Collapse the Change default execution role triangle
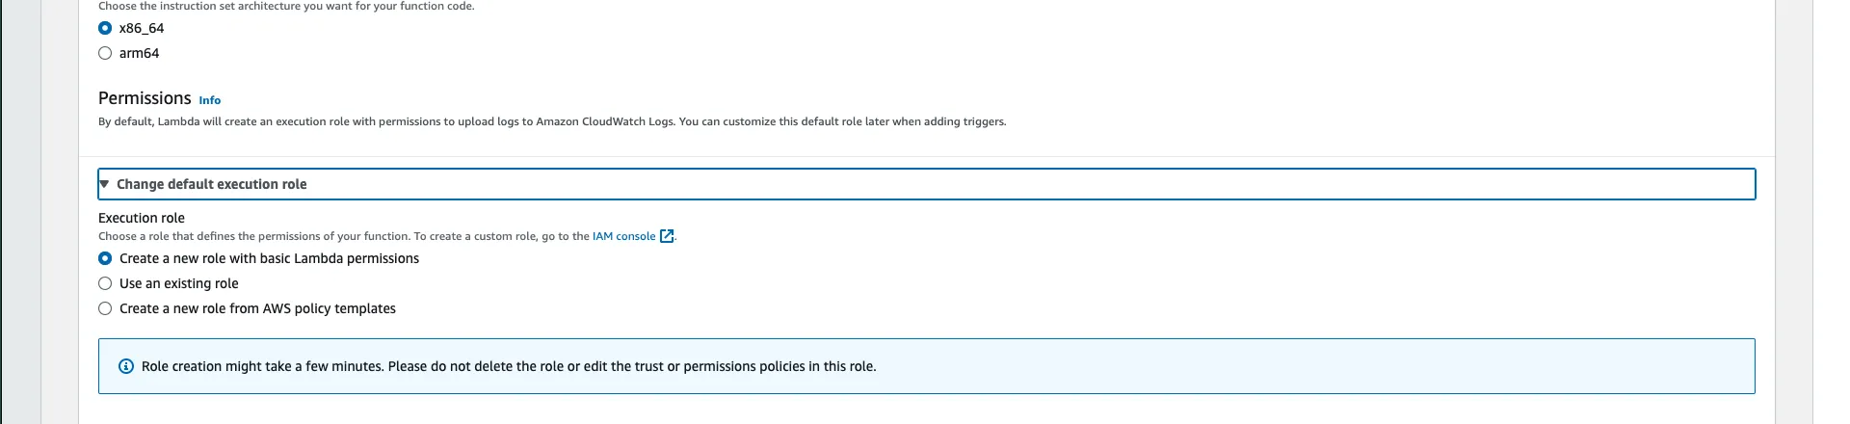1850x424 pixels. [x=105, y=184]
